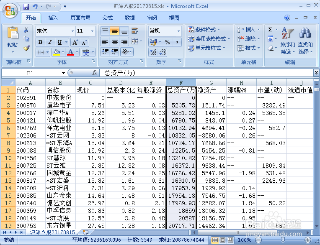This screenshot has height=245, width=320.
Task: Open fill color yellow swatch button
Action: click(x=57, y=52)
